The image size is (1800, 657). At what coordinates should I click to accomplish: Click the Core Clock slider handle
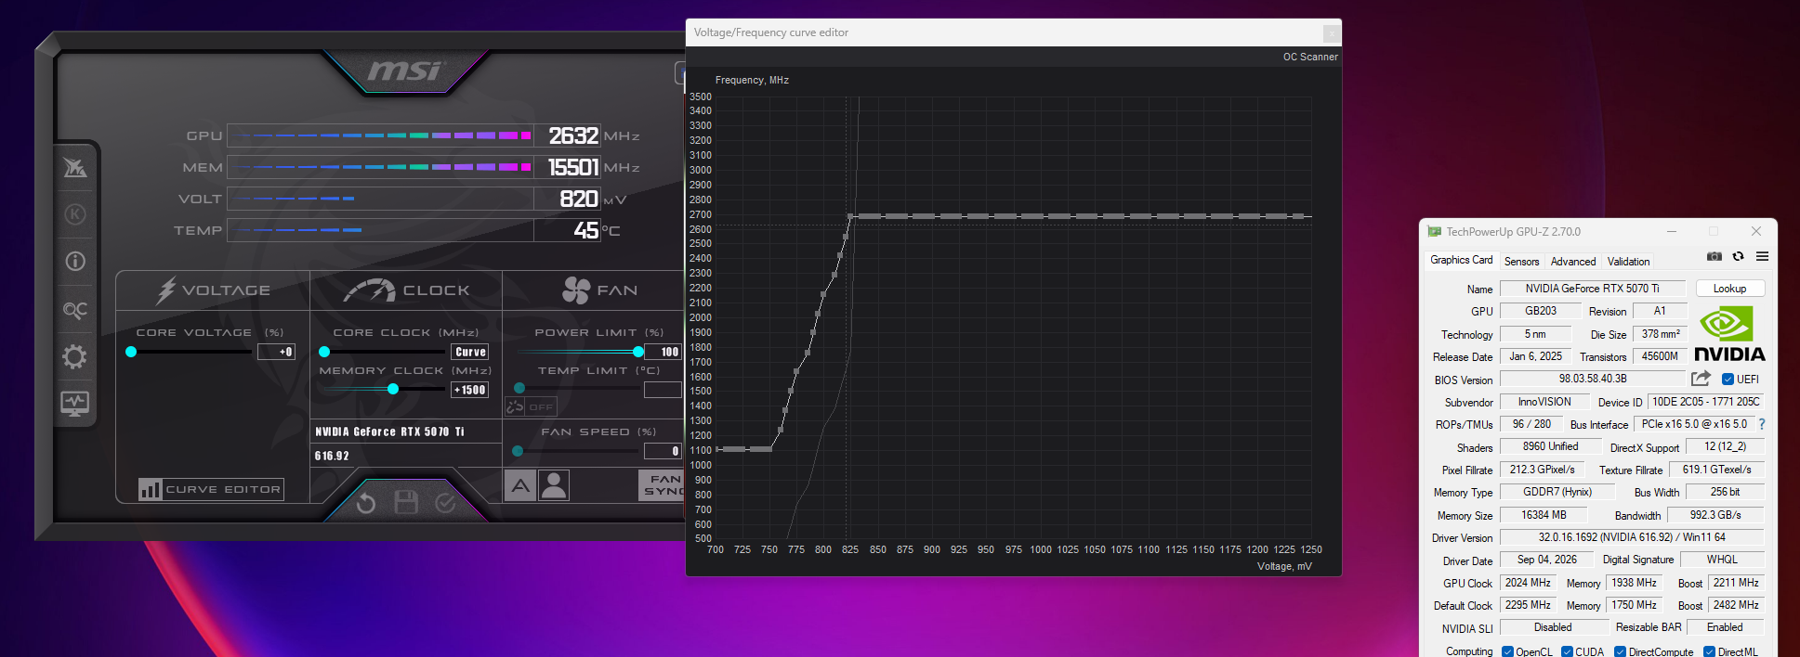coord(324,352)
